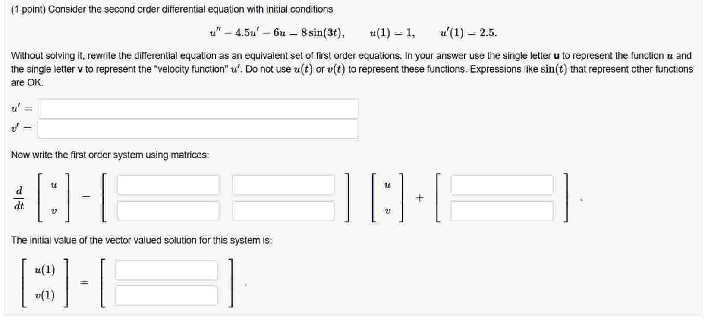
Task: Click the (1 point) problem label
Action: (28, 7)
